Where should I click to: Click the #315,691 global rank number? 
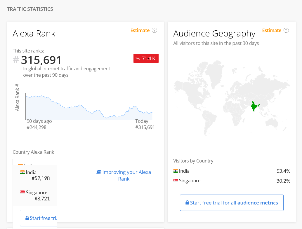37,60
